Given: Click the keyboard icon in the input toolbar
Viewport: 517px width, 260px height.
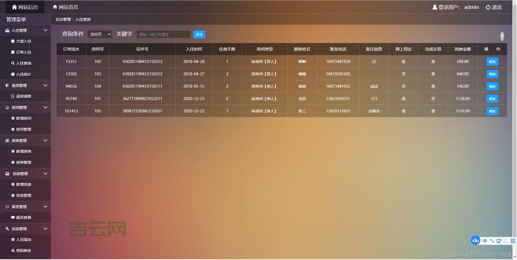Looking at the screenshot, I should (499, 241).
